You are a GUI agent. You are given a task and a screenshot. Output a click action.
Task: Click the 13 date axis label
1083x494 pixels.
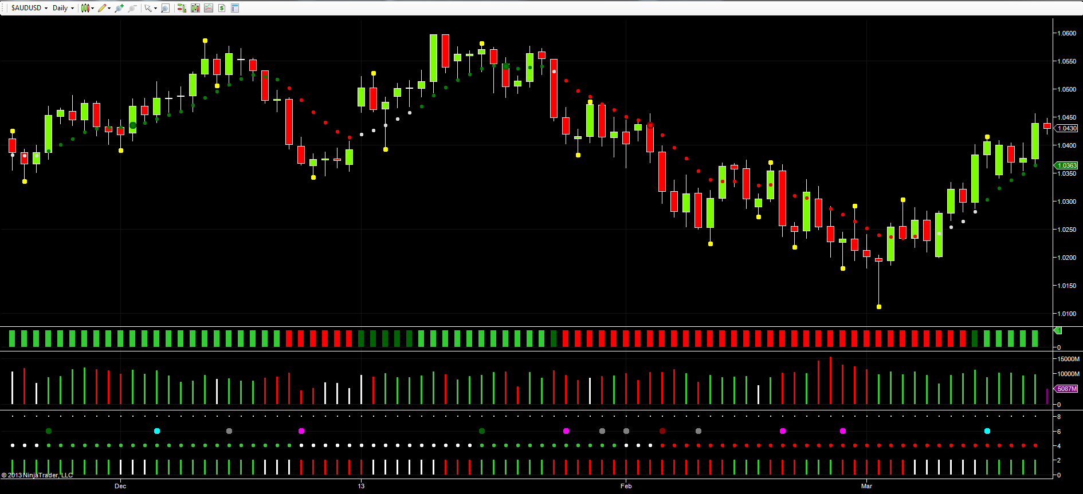click(361, 486)
